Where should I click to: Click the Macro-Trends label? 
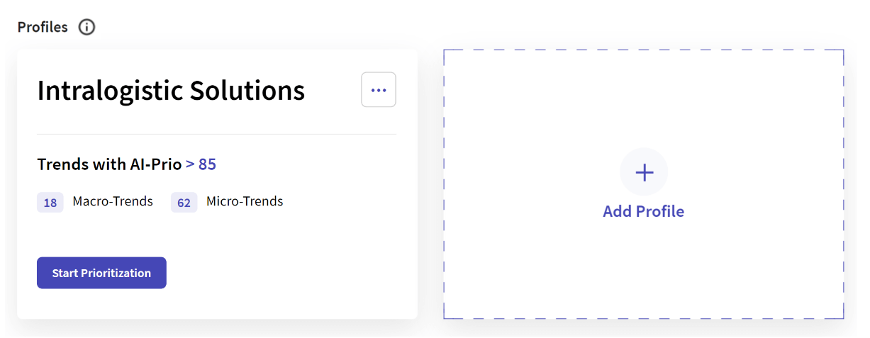[113, 201]
